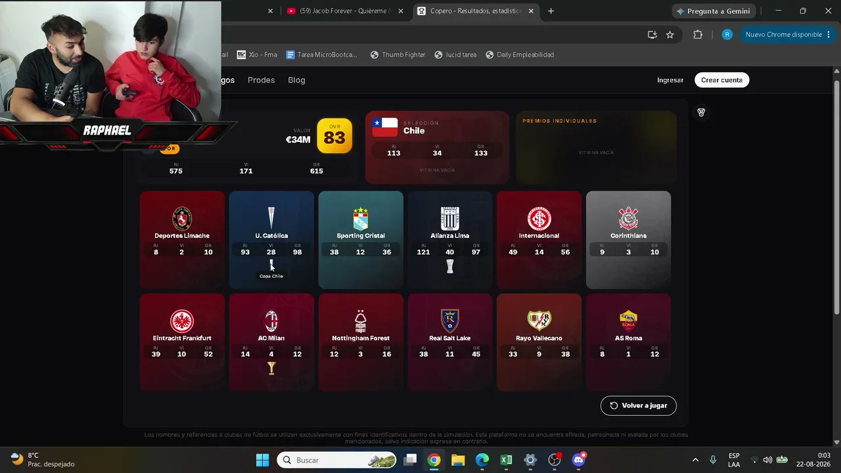Open the Chrome profile avatar R
841x473 pixels.
(x=727, y=35)
